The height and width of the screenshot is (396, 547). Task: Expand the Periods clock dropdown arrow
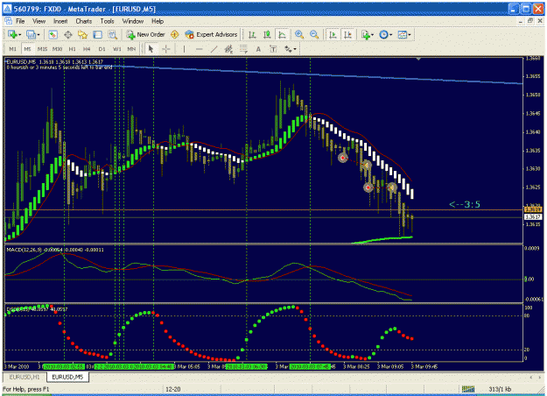point(390,35)
